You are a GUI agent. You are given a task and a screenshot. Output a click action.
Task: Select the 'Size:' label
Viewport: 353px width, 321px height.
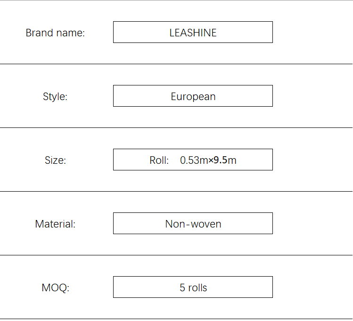56,160
